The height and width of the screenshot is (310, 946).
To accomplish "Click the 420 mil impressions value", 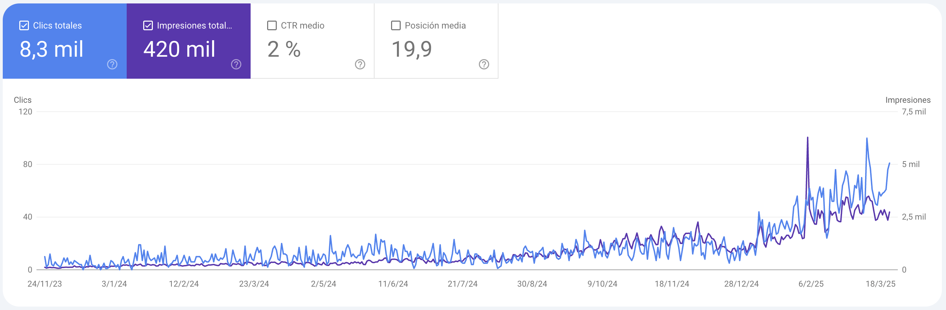I will (x=179, y=49).
